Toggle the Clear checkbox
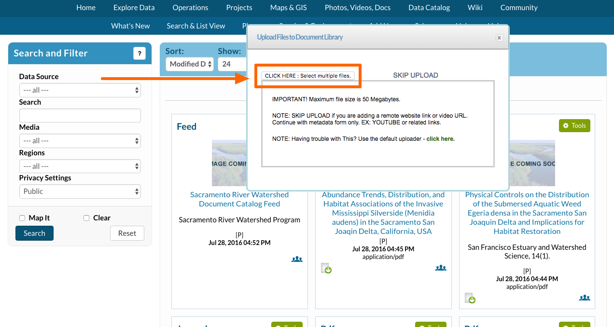This screenshot has height=327, width=614. [86, 218]
